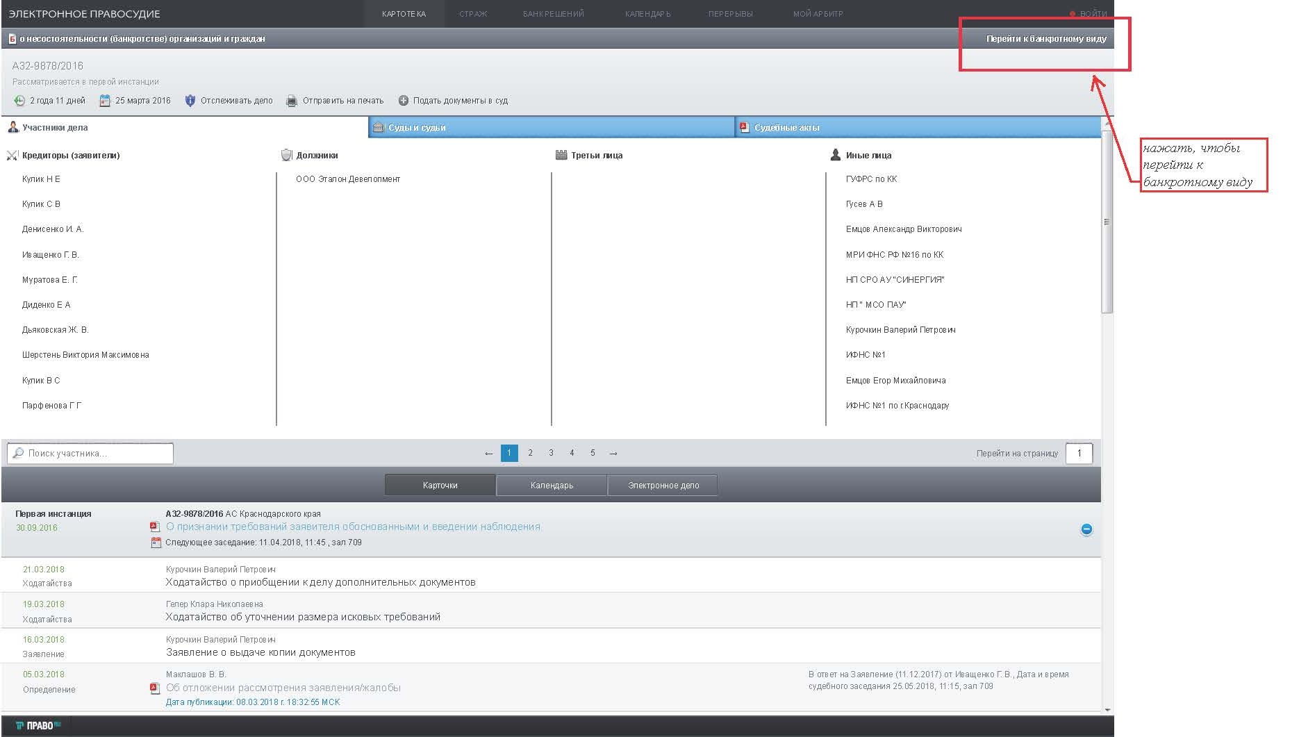The height and width of the screenshot is (737, 1299).
Task: Click the printer icon for Отправить на печать
Action: click(292, 101)
